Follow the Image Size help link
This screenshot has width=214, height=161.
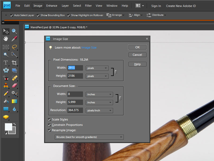[89, 47]
